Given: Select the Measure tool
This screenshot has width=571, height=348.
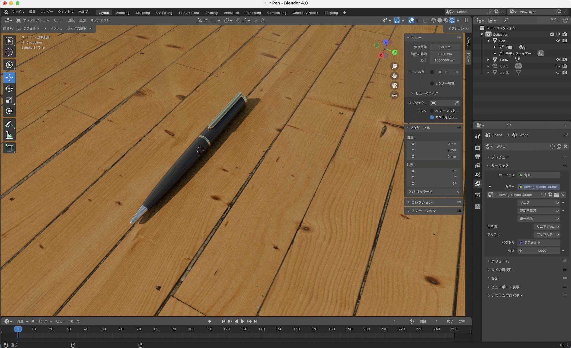Looking at the screenshot, I should click(9, 135).
